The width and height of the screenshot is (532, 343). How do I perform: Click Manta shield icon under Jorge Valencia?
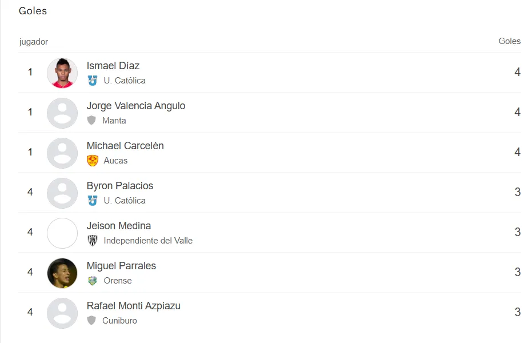coord(91,121)
